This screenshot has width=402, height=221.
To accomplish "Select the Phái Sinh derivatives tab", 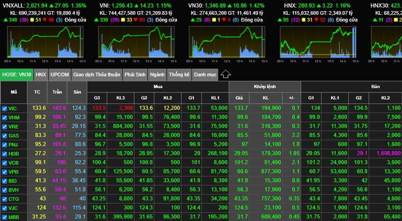I will coord(135,74).
